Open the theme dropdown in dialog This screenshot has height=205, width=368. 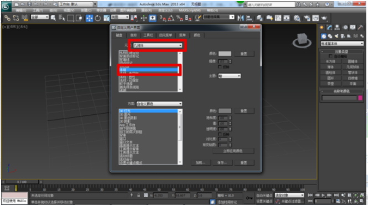coord(229,76)
